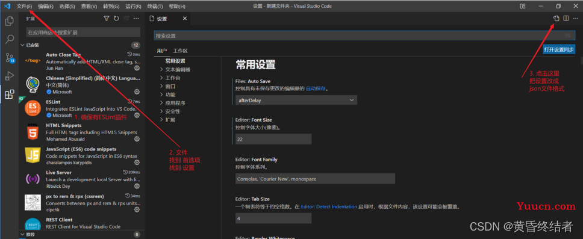The width and height of the screenshot is (583, 239).
Task: Manage gear for JavaScript (ES6) snippets
Action: (137, 163)
